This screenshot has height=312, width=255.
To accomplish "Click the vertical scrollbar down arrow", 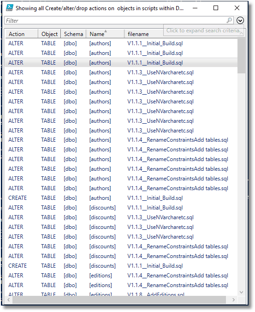I will click(x=241, y=292).
